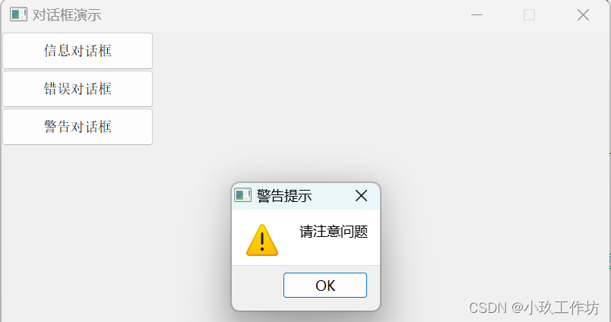The image size is (611, 322).
Task: Click the dialog title bar between title and X
Action: [332, 195]
